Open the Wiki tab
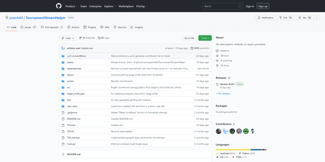325x162 pixels. [x=105, y=27]
